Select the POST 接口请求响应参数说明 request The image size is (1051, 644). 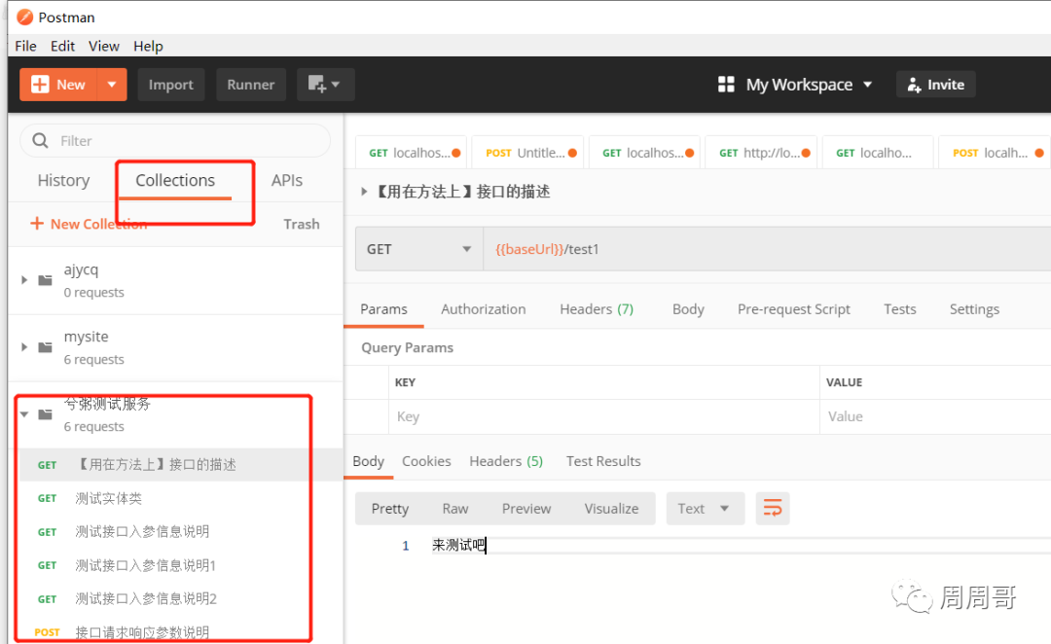(181, 632)
